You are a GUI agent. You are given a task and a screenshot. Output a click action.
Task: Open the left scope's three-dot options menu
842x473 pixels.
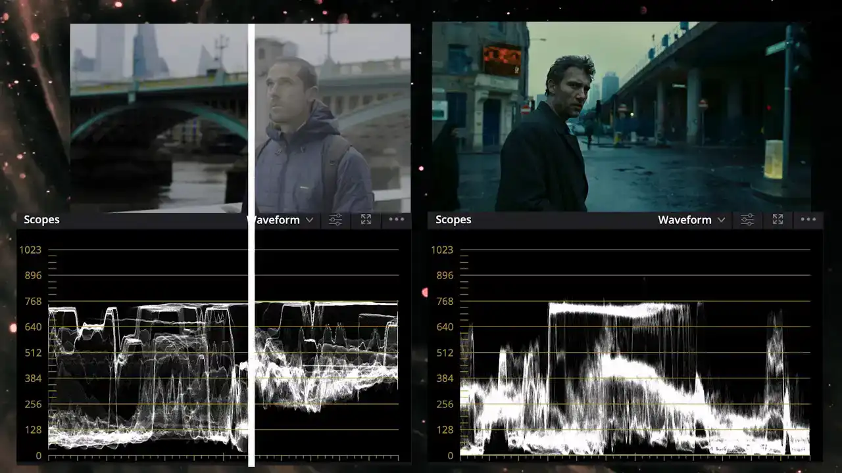coord(396,220)
